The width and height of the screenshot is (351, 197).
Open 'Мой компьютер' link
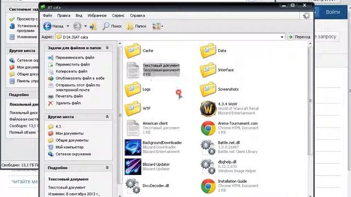click(x=70, y=147)
